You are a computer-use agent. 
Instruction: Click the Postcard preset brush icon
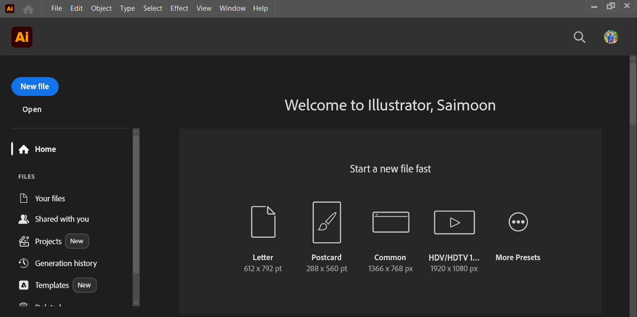(326, 222)
